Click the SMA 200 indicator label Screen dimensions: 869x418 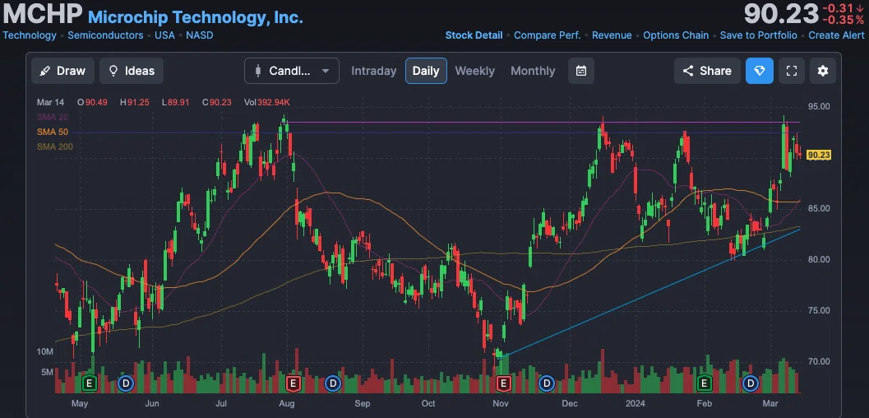pos(55,147)
